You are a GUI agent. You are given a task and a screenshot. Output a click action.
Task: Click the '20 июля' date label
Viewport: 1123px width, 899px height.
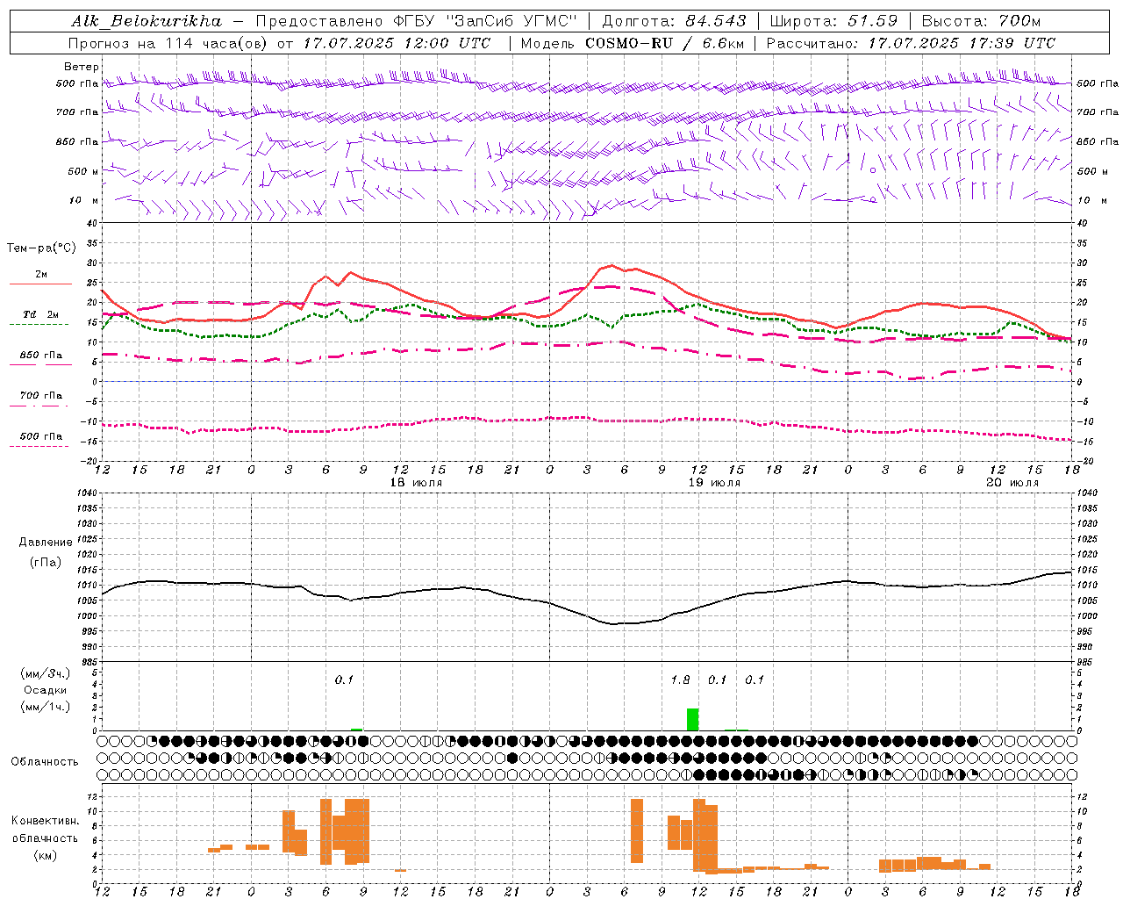click(x=1012, y=483)
